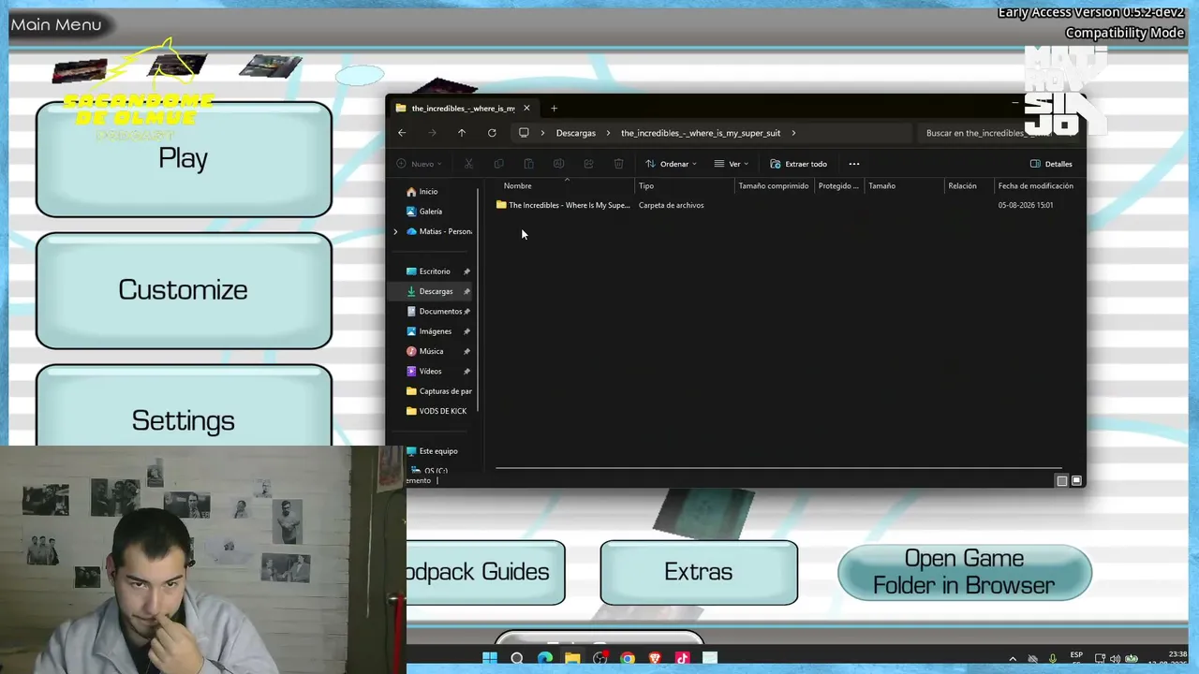Click Descargas in the address bar
This screenshot has width=1199, height=674.
[575, 133]
